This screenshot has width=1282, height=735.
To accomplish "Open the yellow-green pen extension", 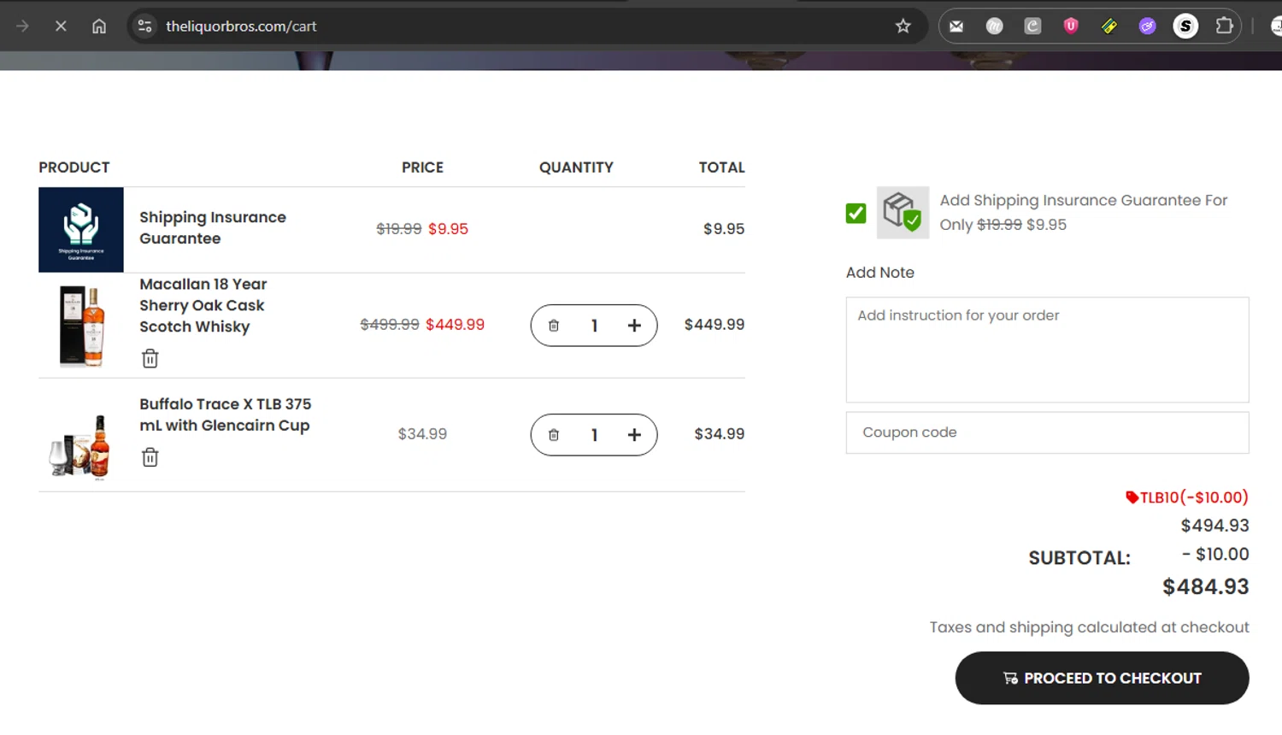I will (1109, 26).
